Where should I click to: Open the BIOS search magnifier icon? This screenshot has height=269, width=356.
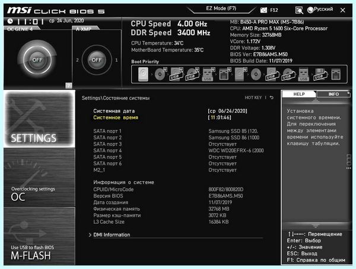(299, 10)
